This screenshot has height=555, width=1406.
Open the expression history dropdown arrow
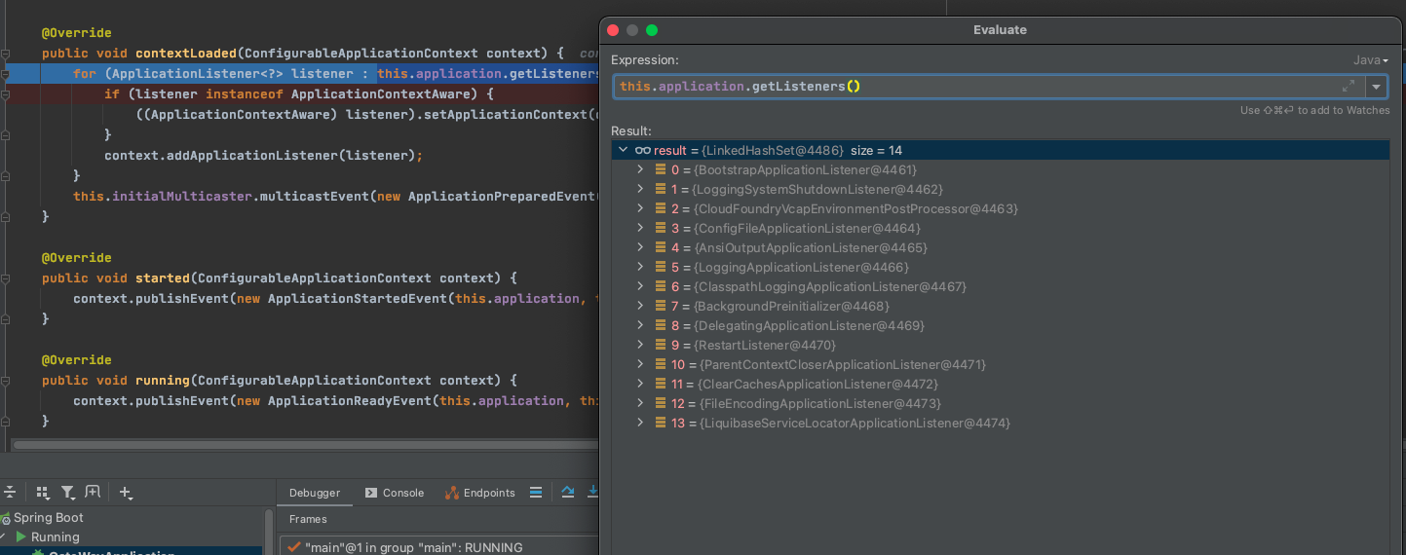coord(1376,87)
